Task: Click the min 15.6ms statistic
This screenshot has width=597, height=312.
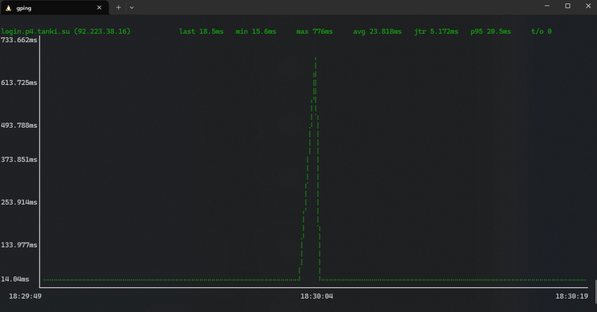Action: tap(256, 31)
